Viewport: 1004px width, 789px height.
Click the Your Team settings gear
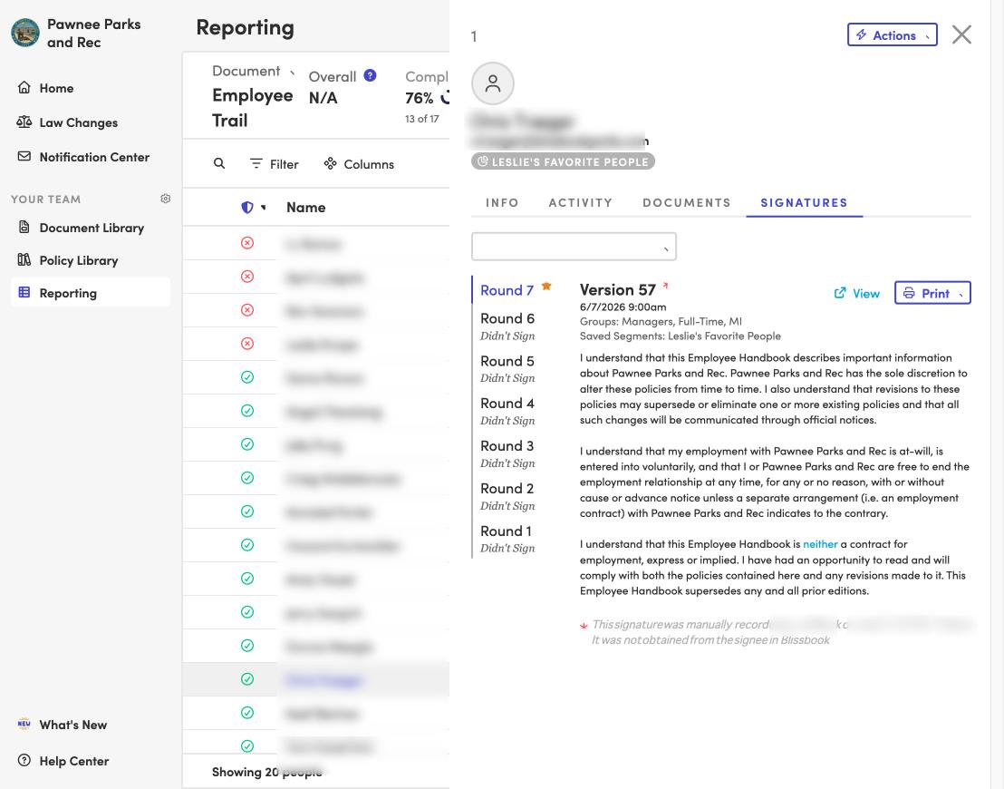[165, 199]
